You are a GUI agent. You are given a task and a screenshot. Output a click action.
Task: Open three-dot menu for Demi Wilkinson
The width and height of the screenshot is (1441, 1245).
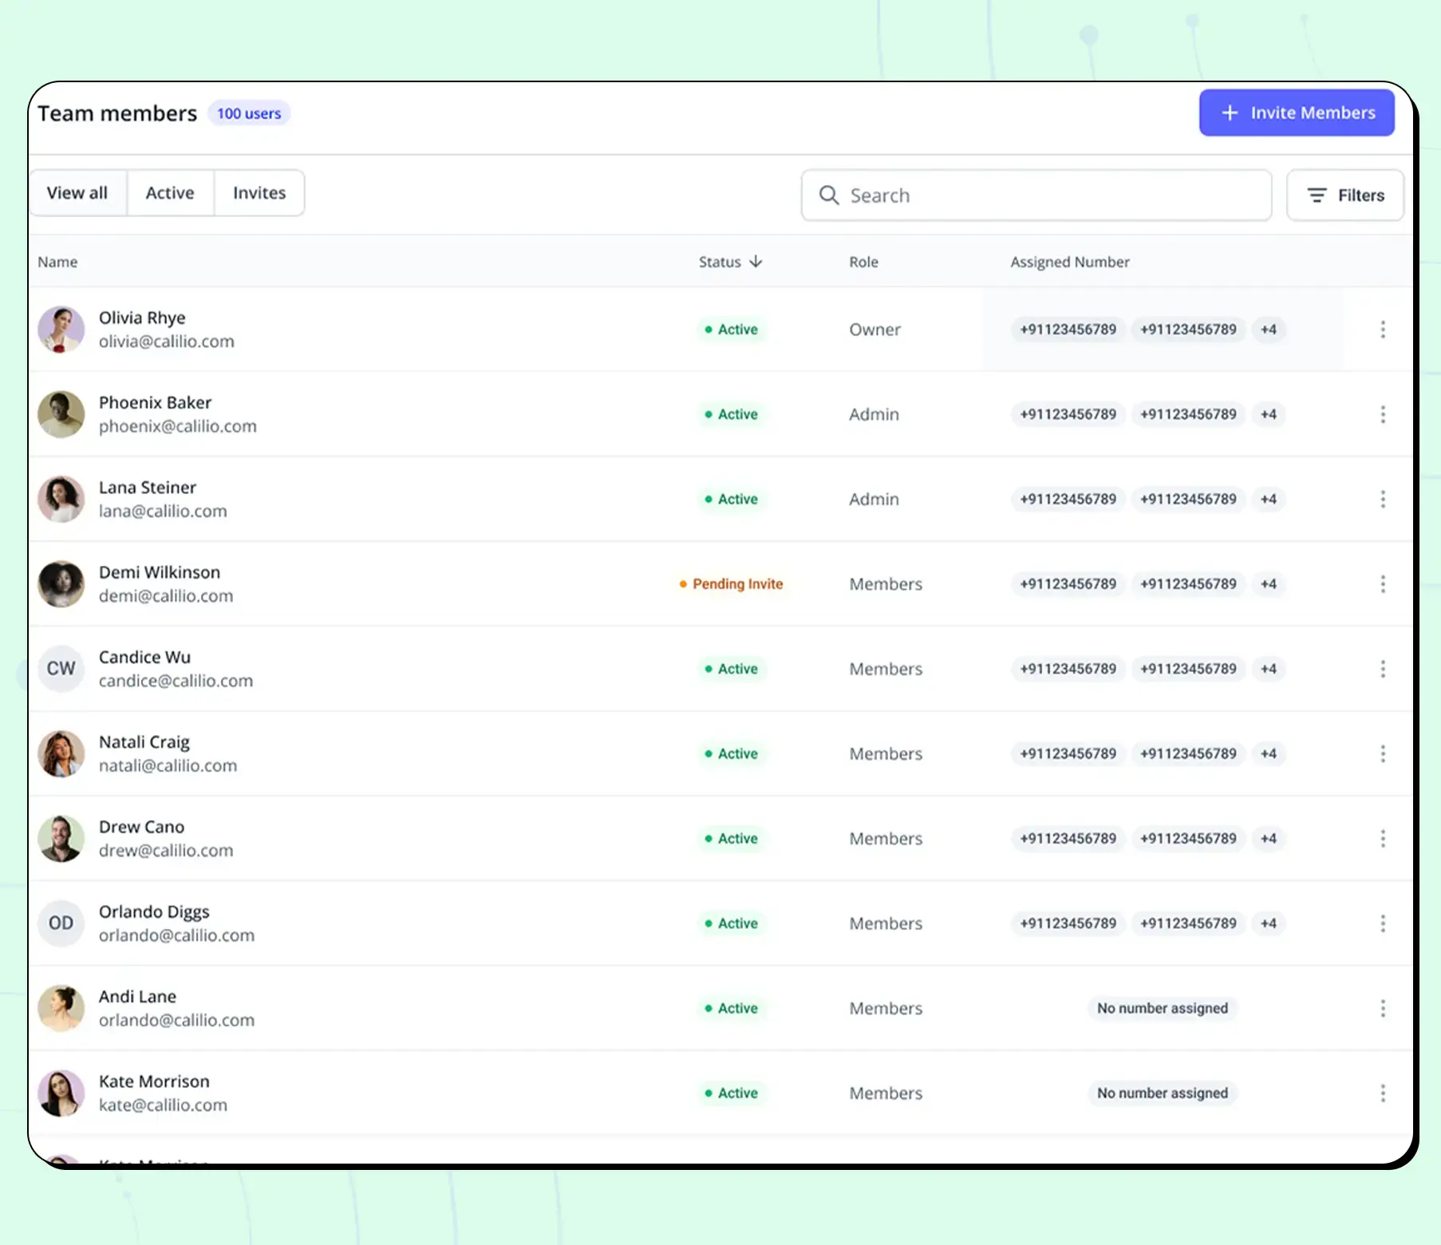tap(1382, 584)
